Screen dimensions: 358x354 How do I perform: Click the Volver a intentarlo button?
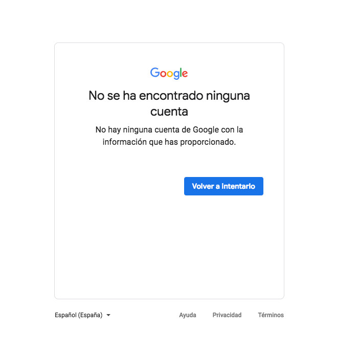(223, 186)
